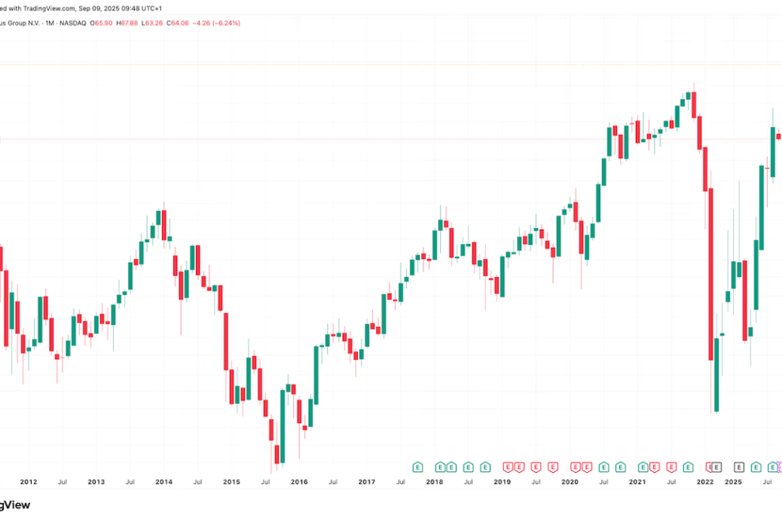Viewport: 782px width, 521px height.
Task: Click the −4.26 (−6.24%) price change
Action: pos(221,23)
